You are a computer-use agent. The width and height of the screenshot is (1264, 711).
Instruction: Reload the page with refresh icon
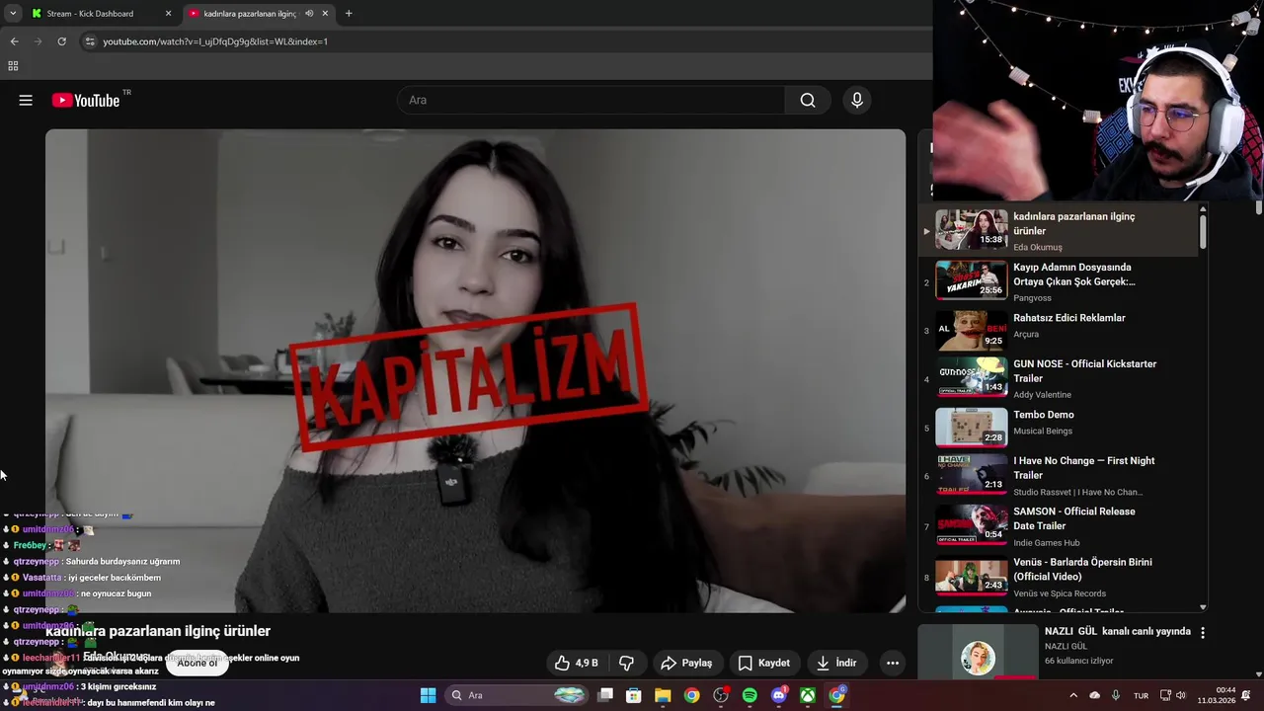click(x=61, y=41)
